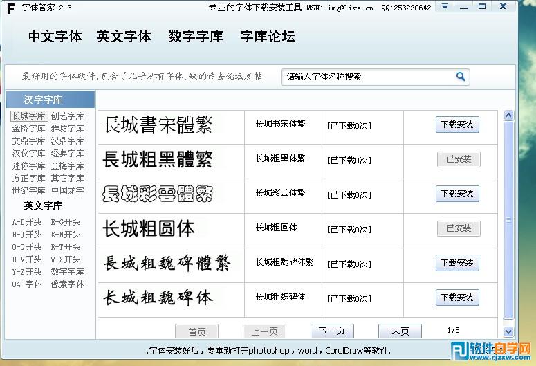Browse fonts starting with U-V
This screenshot has height=366, width=536.
pos(27,259)
